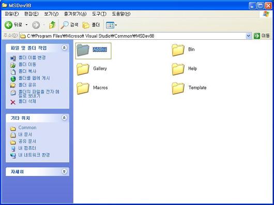This screenshot has height=205, width=274.
Task: Open My Network Places (내 네트워크 환경) link
Action: pyautogui.click(x=34, y=155)
